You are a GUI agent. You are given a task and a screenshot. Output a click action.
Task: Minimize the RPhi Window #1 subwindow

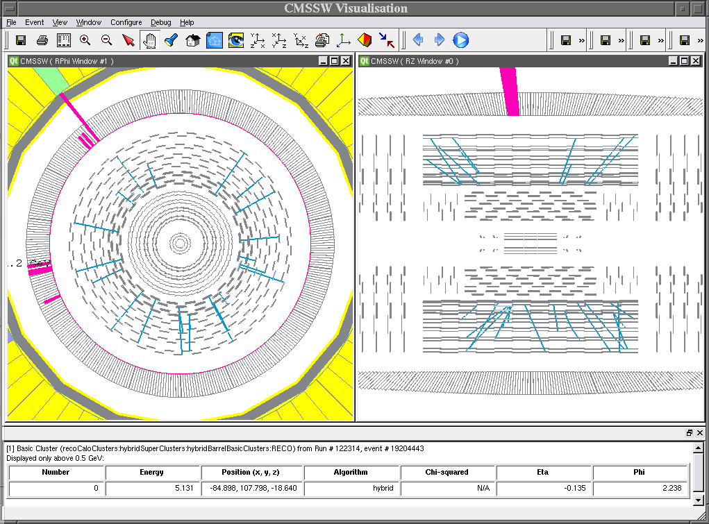(324, 61)
